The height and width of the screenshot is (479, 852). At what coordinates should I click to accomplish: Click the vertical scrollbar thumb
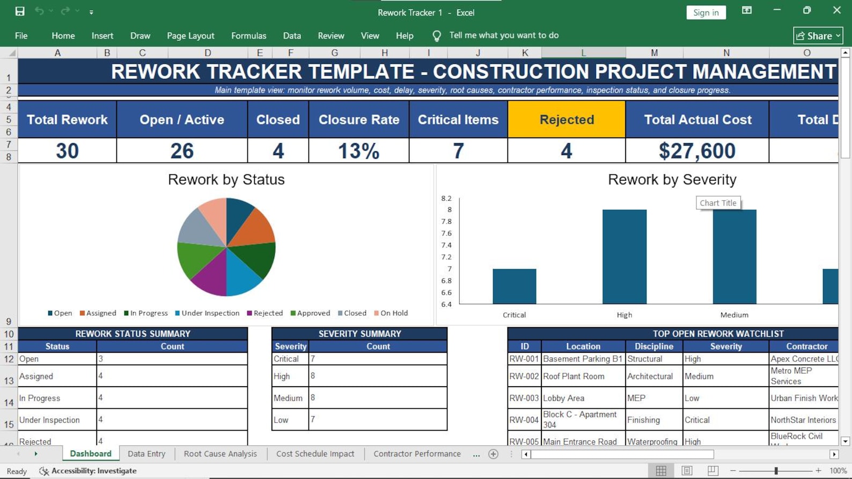846,108
